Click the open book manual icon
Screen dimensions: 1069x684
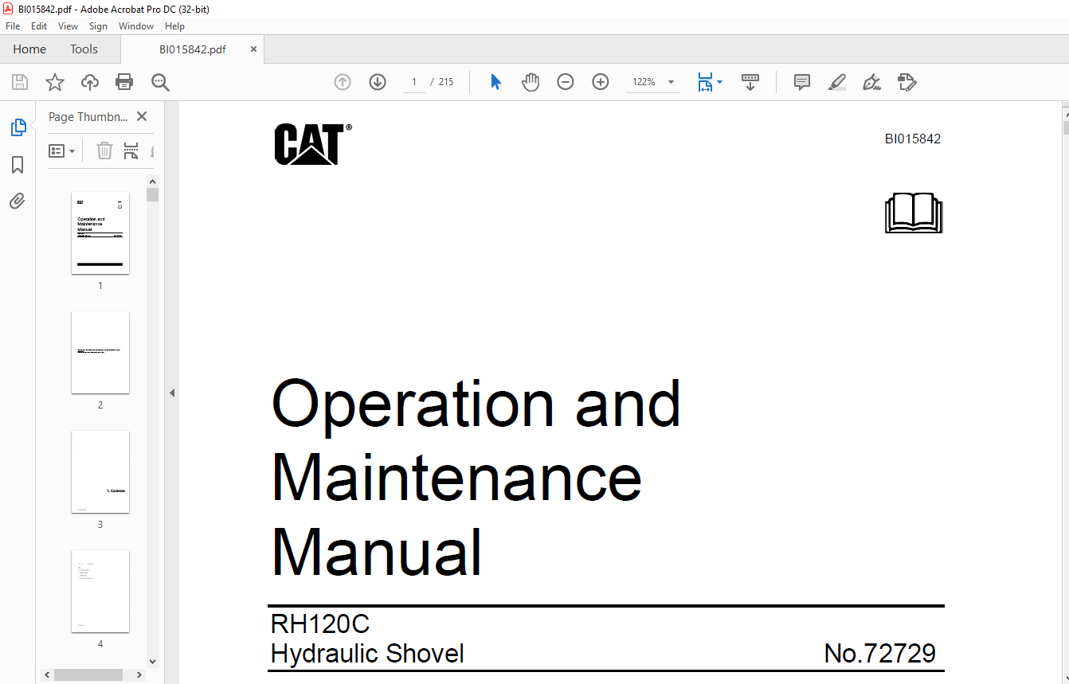coord(914,213)
